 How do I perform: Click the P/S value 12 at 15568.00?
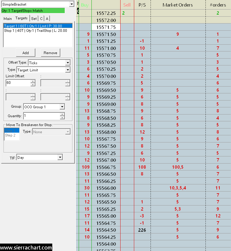pyautogui.click(x=142, y=132)
